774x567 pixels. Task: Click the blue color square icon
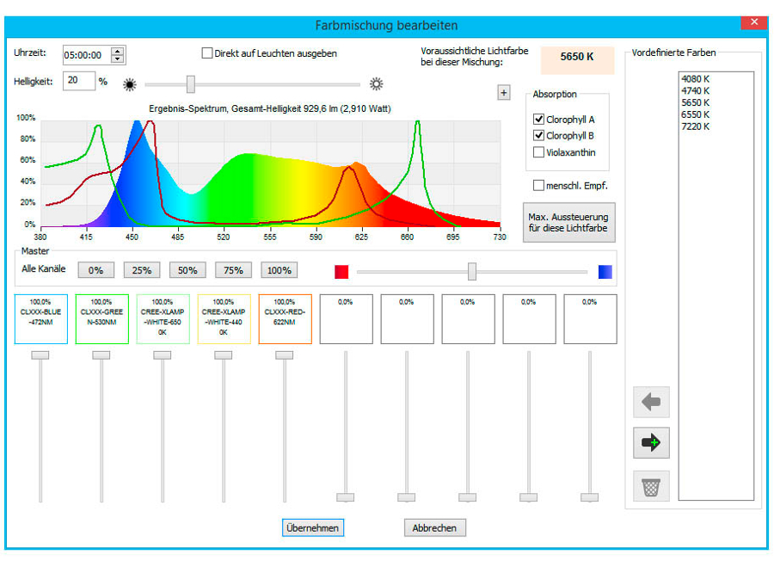tap(605, 272)
